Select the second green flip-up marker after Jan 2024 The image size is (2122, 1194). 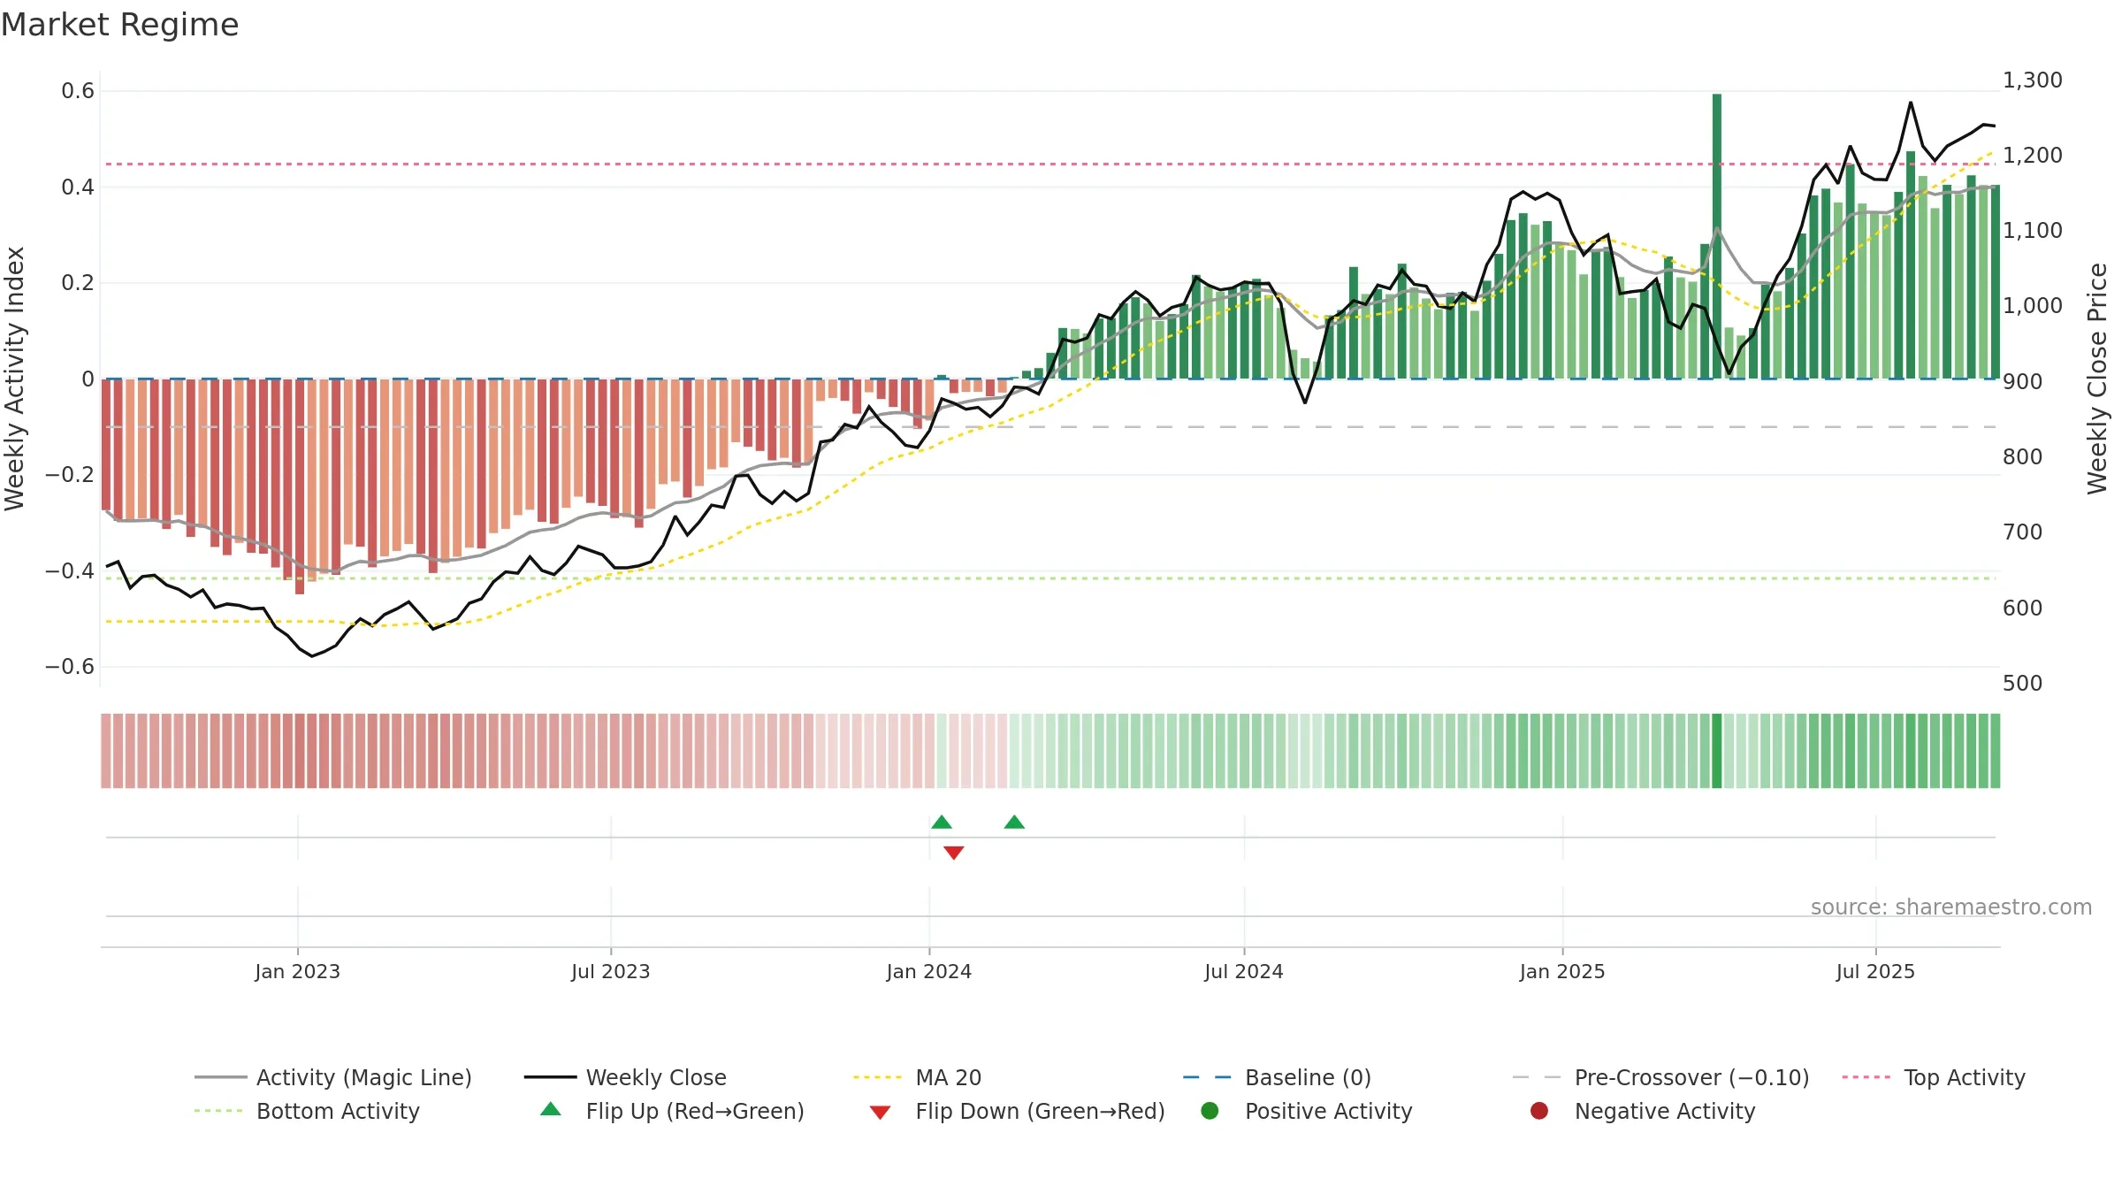click(x=1014, y=823)
